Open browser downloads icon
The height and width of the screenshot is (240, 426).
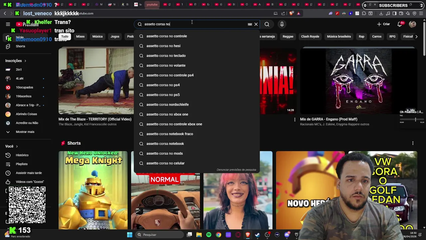(381, 13)
